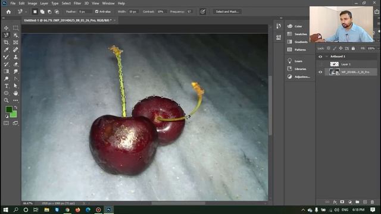Viewport: 381px width, 214px height.
Task: Click the Width input field
Action: (133, 12)
